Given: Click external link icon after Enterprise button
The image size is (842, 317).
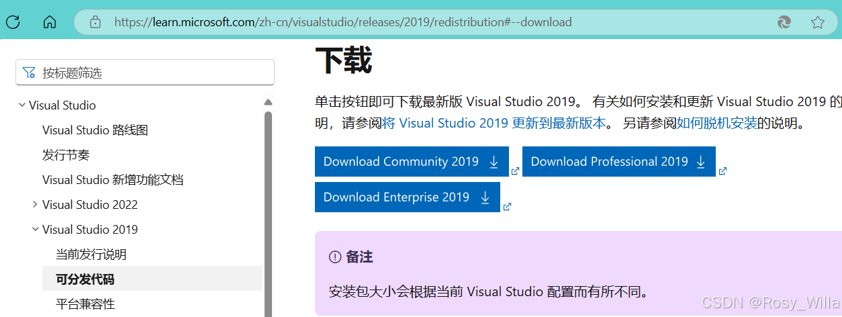Looking at the screenshot, I should (507, 206).
